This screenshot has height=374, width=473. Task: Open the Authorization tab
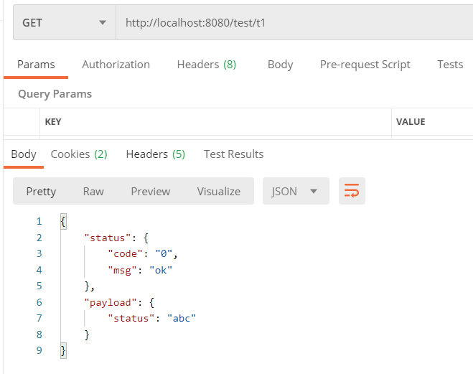(x=116, y=65)
